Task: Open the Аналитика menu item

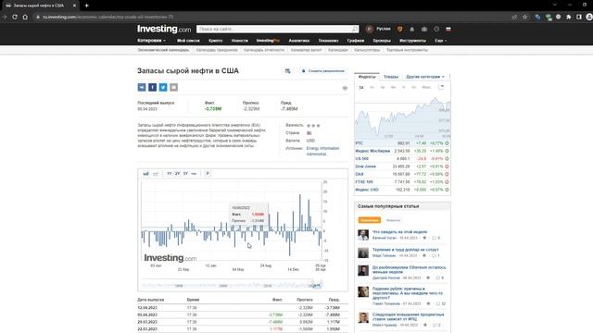Action: (x=299, y=41)
